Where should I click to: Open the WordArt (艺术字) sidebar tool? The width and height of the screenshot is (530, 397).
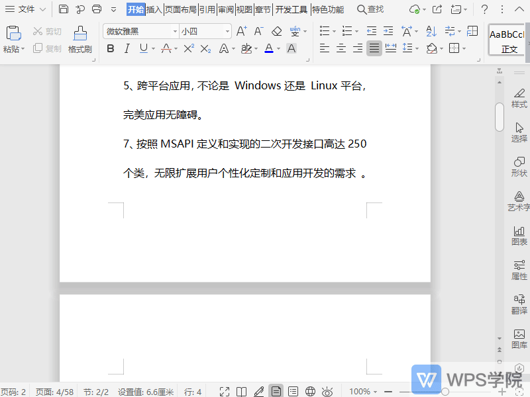click(x=519, y=201)
